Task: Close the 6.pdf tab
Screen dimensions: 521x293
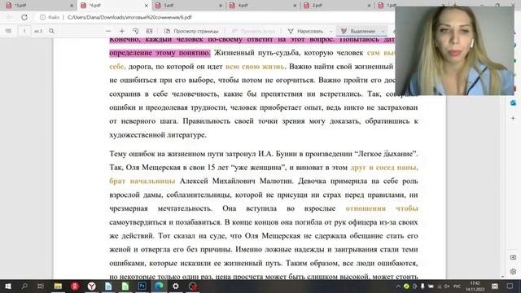Action: [147, 6]
